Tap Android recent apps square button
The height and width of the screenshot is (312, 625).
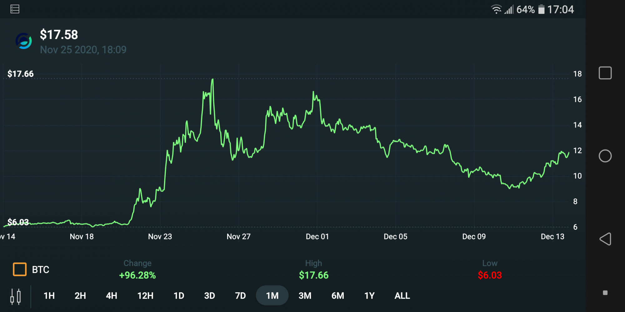coord(605,73)
